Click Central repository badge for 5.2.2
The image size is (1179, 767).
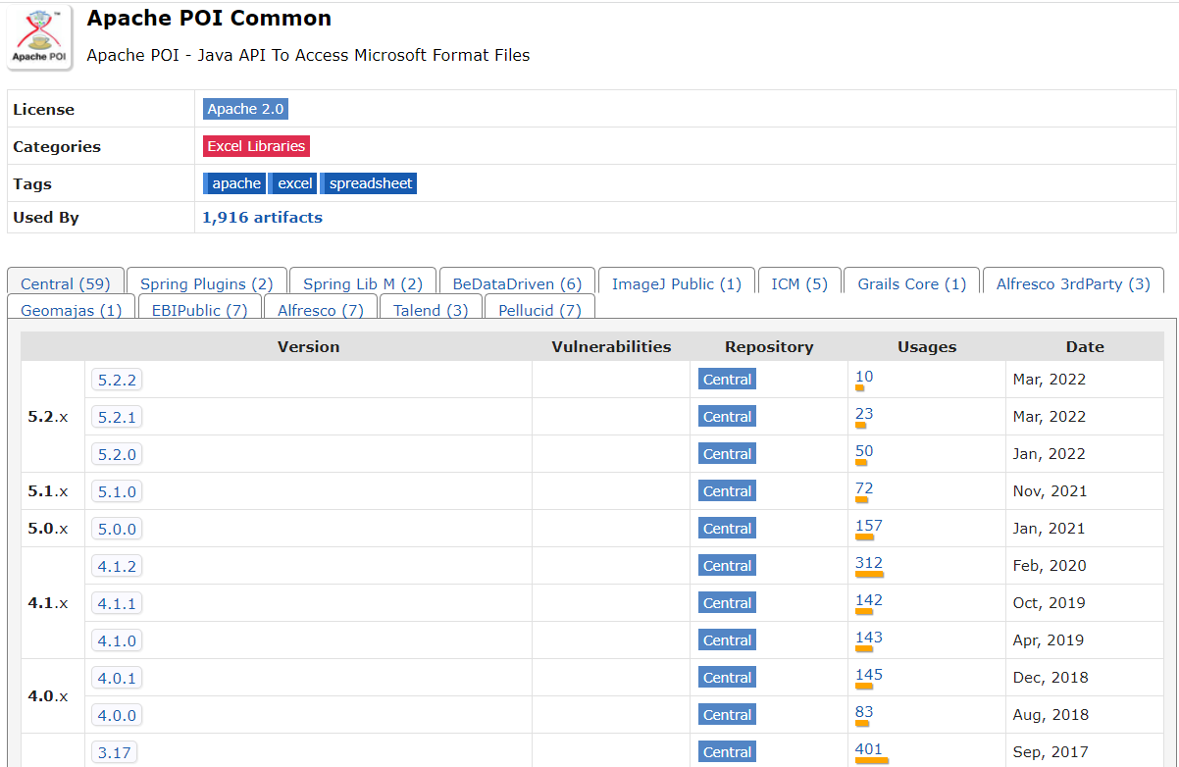[x=727, y=380]
